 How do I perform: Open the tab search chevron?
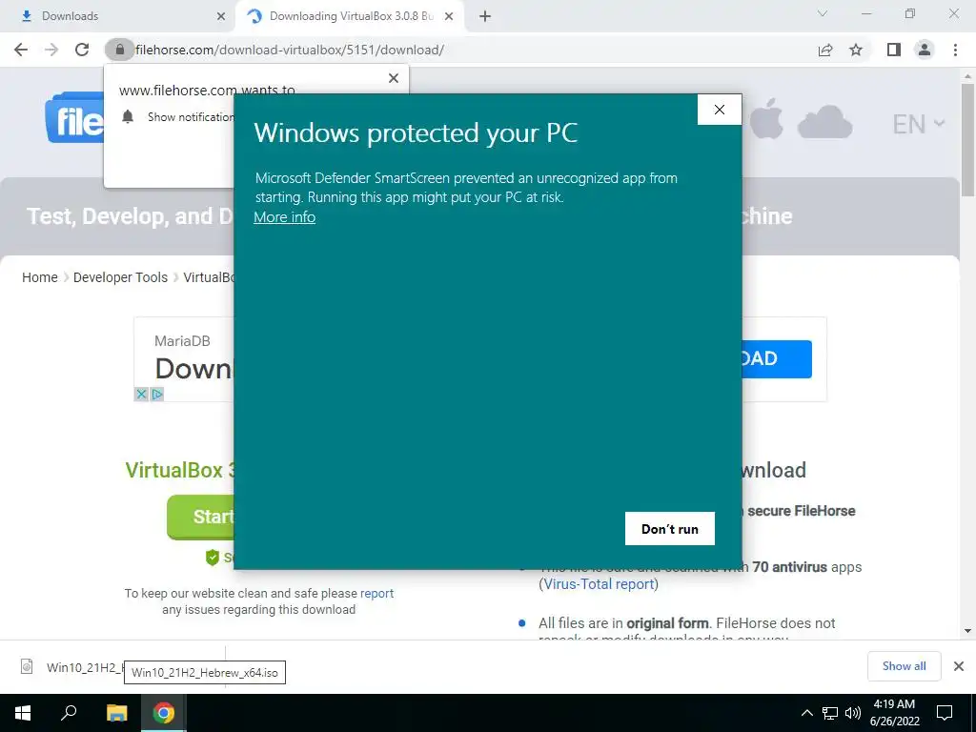pyautogui.click(x=823, y=13)
